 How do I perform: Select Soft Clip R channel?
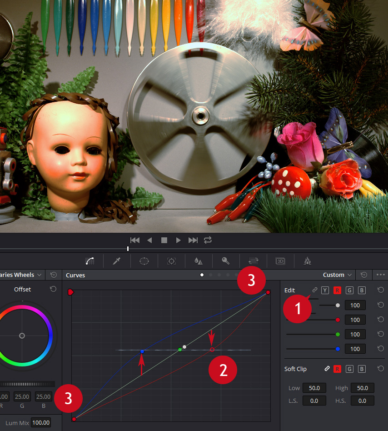click(337, 369)
